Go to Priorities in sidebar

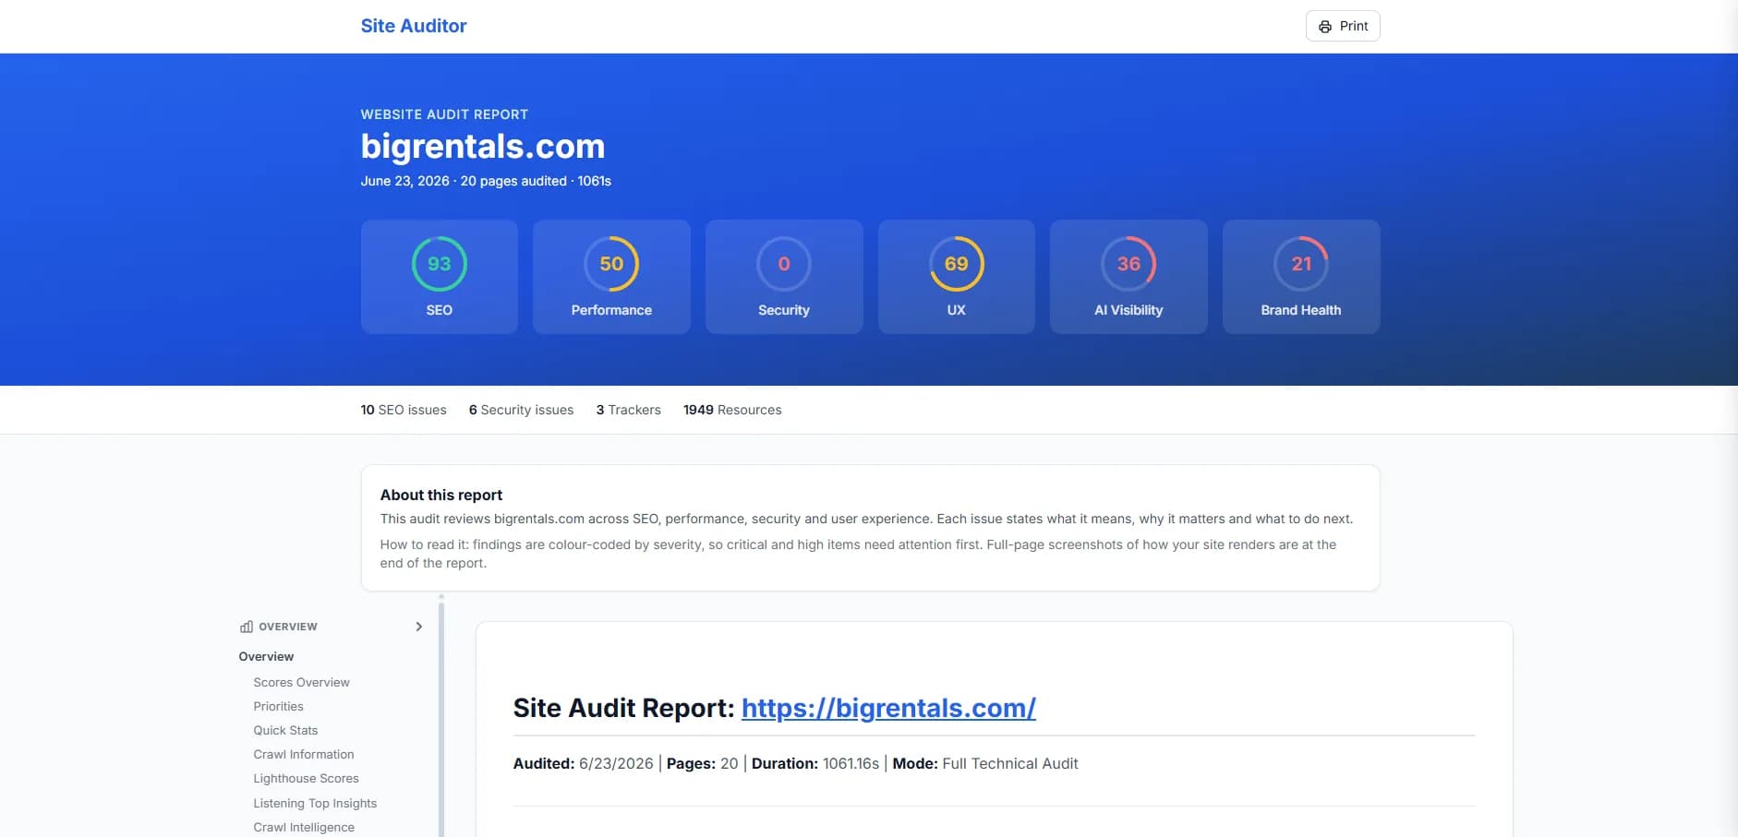(x=278, y=706)
